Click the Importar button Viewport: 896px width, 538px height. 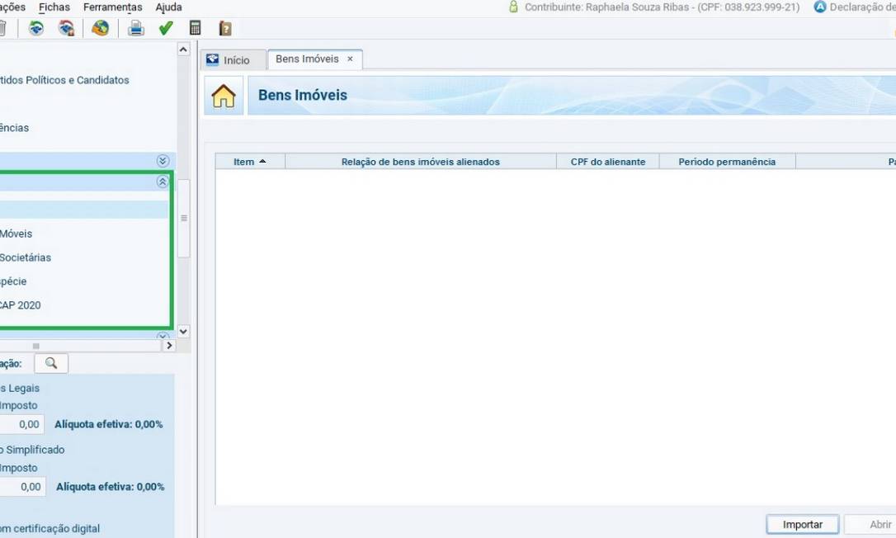(x=802, y=525)
